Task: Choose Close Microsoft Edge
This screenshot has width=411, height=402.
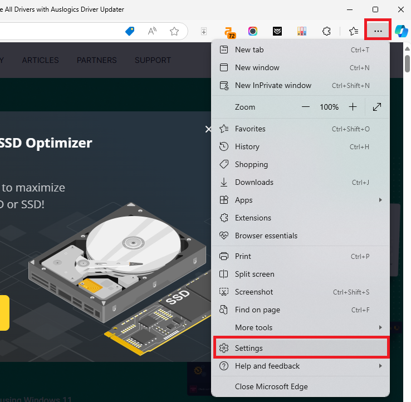Action: 300,386
